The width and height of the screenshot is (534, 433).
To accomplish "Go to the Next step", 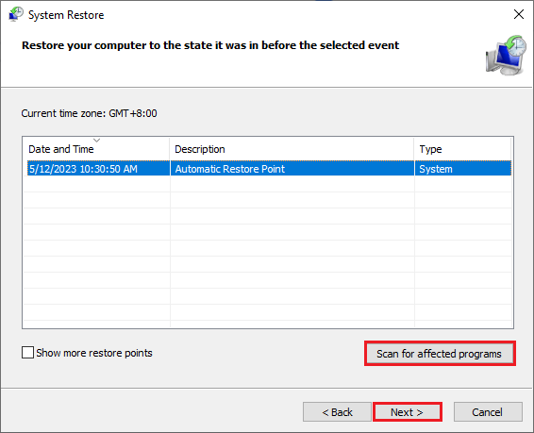I will 408,412.
